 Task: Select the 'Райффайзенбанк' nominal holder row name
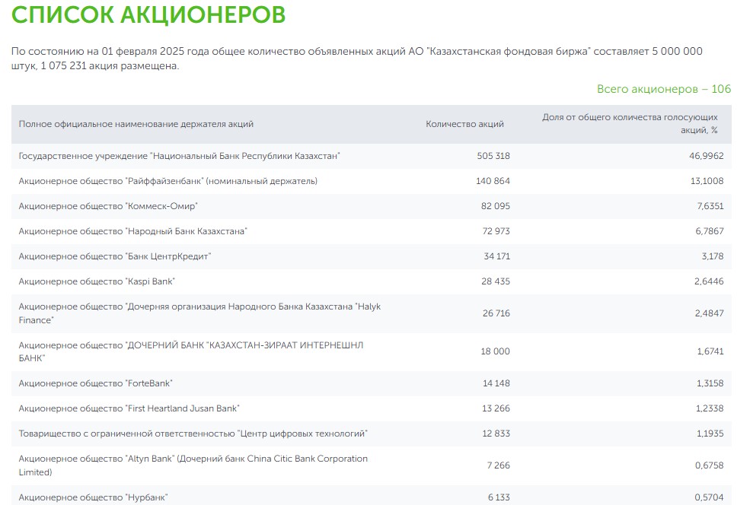(168, 181)
